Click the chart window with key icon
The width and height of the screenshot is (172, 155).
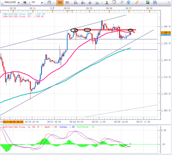(114, 2)
